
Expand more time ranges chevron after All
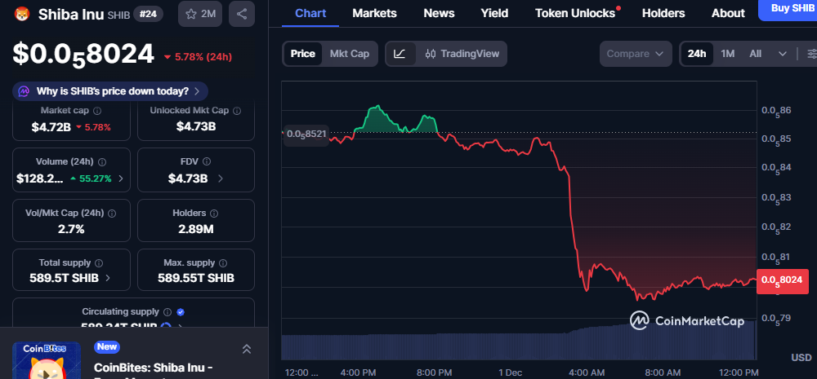(783, 54)
